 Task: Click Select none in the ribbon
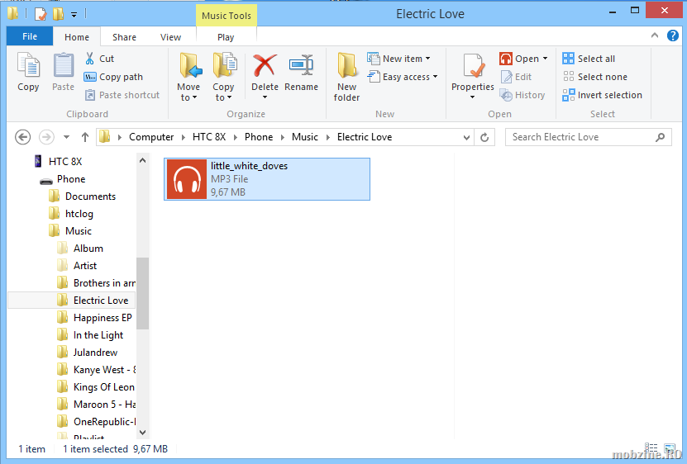click(595, 77)
